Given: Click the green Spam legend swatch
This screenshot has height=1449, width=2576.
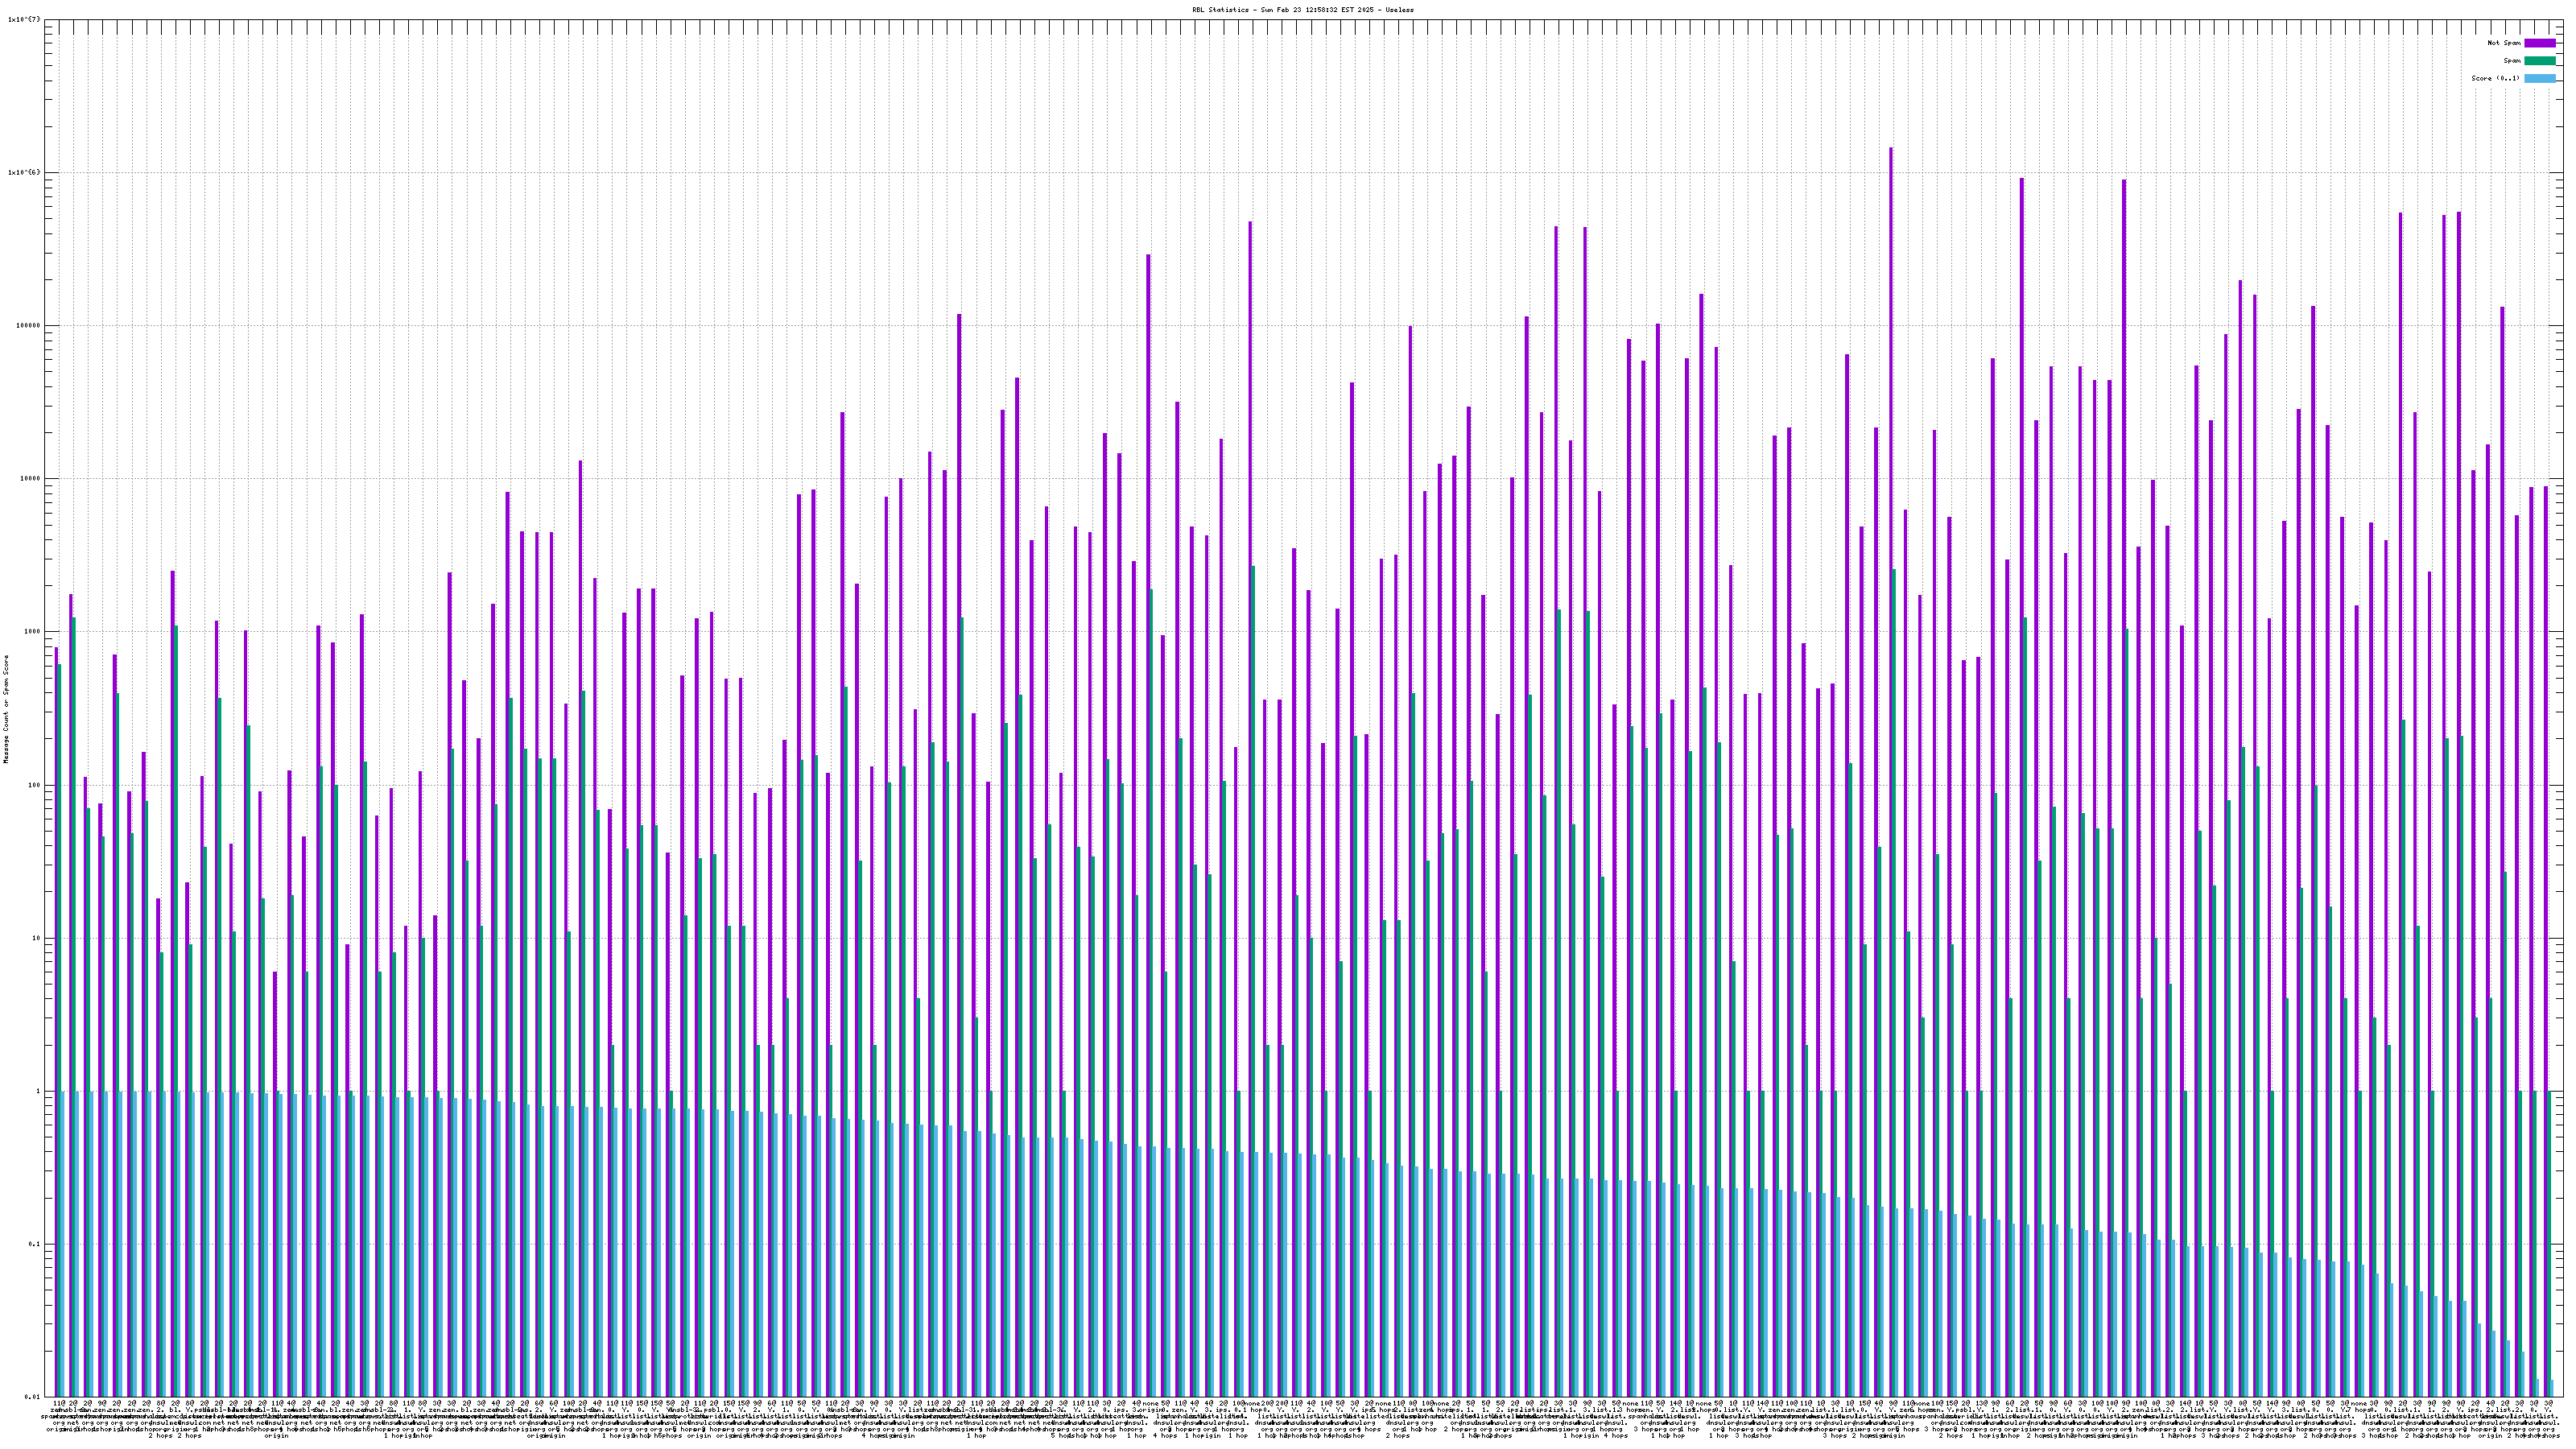Looking at the screenshot, I should click(x=2539, y=61).
